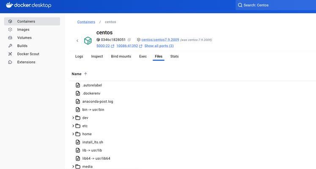The height and width of the screenshot is (169, 316).
Task: Click the Containers sidebar icon
Action: coord(10,21)
